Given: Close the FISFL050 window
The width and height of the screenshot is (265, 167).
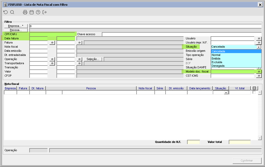Looking at the screenshot, I should coord(260,5).
